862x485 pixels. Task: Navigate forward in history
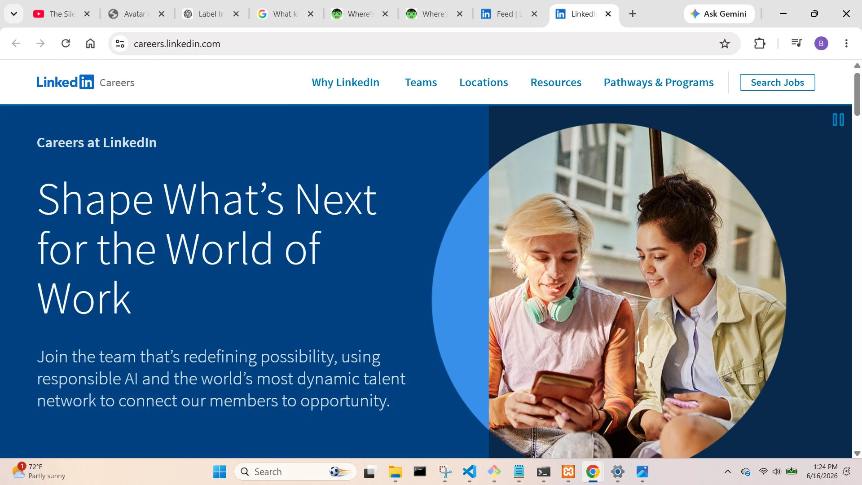pos(40,44)
